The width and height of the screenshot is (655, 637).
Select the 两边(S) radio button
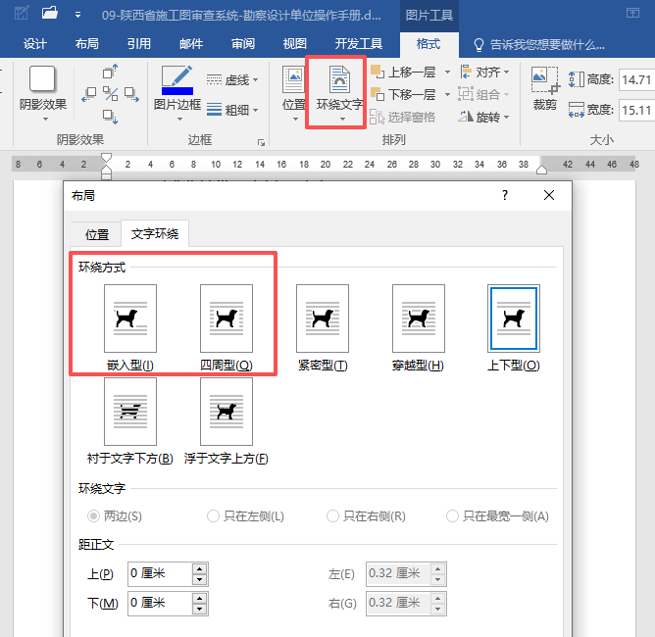point(94,516)
